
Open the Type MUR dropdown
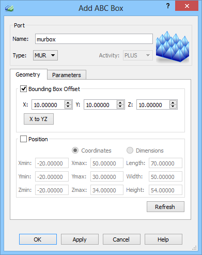tap(45, 55)
